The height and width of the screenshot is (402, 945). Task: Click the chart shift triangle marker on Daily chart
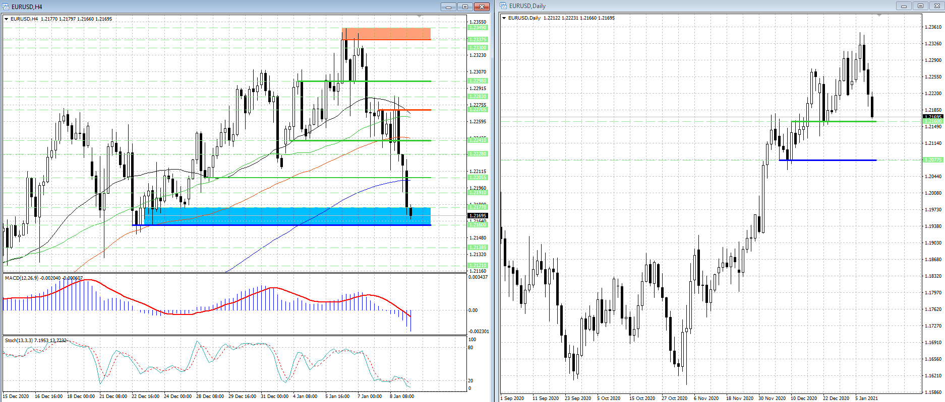pos(879,16)
